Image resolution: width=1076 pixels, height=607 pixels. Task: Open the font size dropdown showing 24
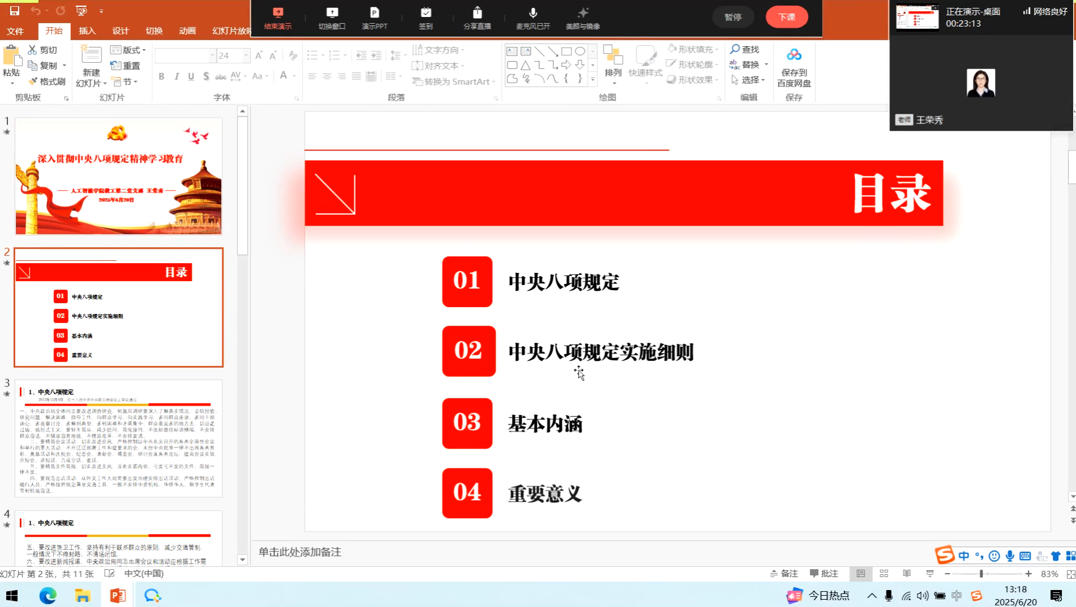[x=246, y=55]
